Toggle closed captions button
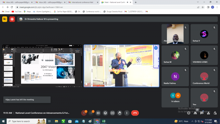 tap(98, 113)
